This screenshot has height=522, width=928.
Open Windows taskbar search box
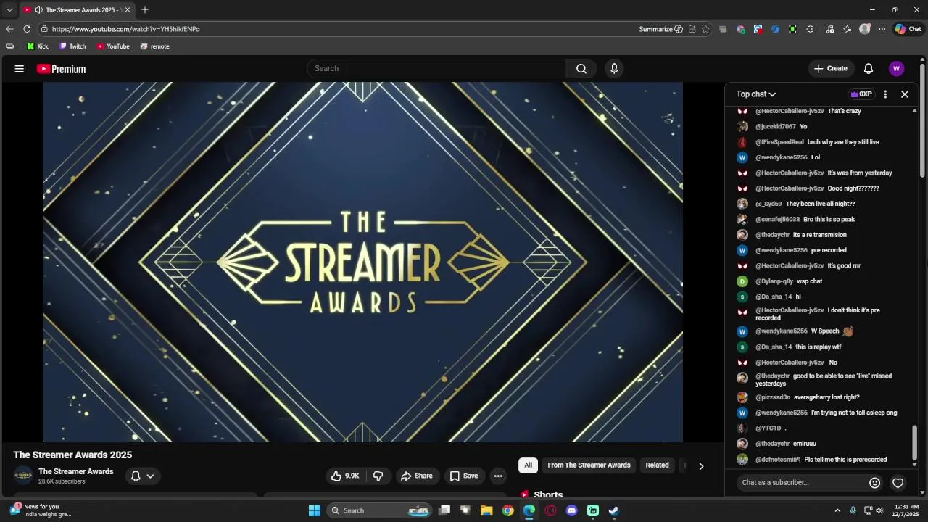(x=378, y=510)
